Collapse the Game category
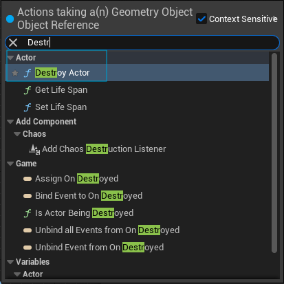The image size is (284, 284). [x=10, y=164]
